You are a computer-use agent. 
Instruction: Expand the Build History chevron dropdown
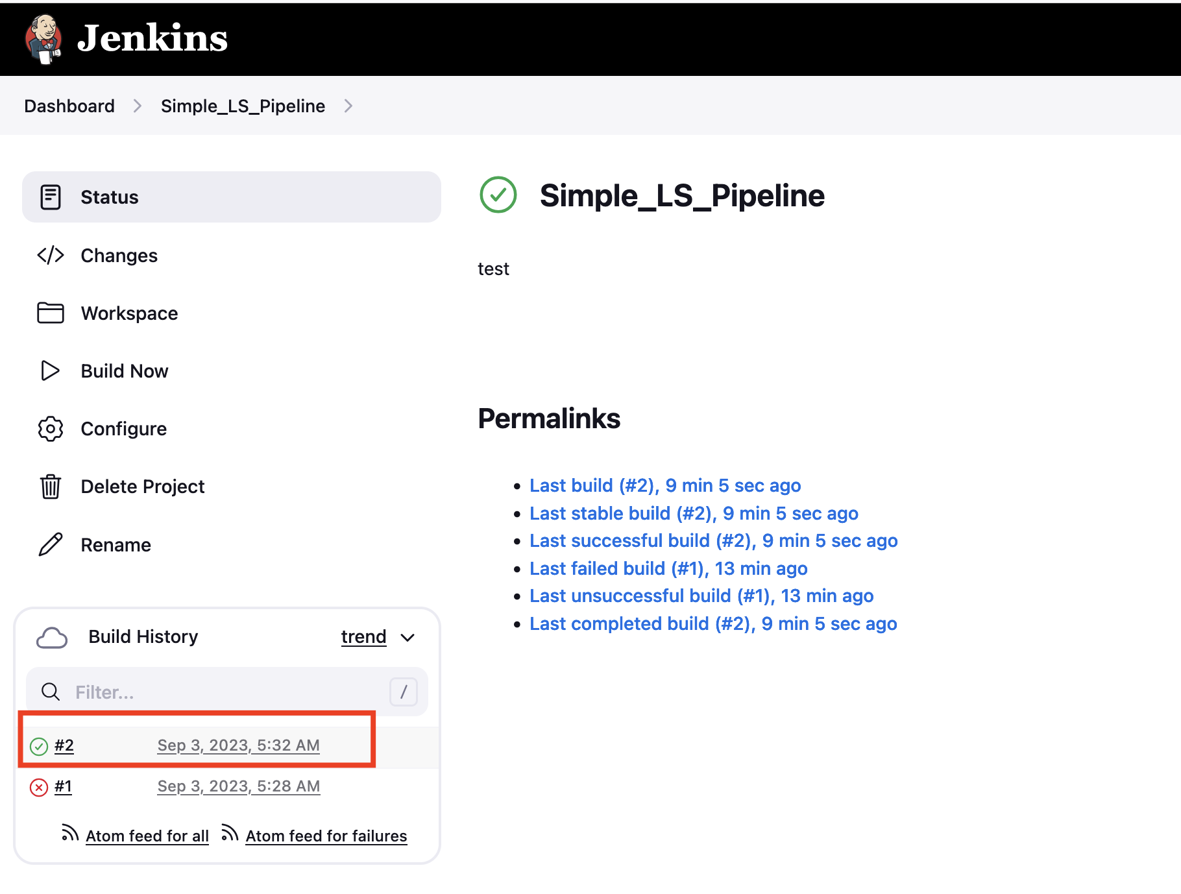click(x=408, y=638)
